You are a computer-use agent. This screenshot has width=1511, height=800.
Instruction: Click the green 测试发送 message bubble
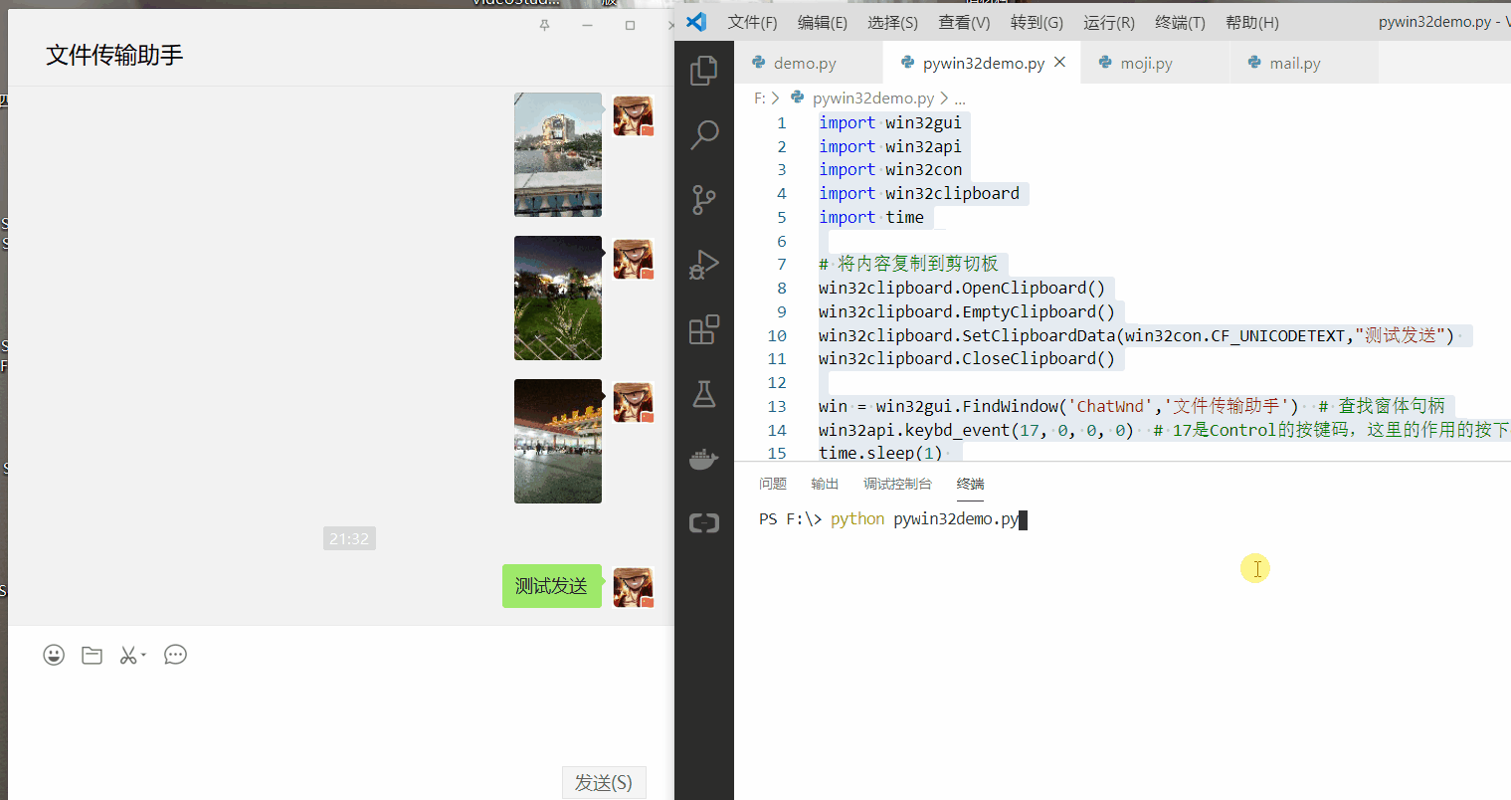[552, 586]
